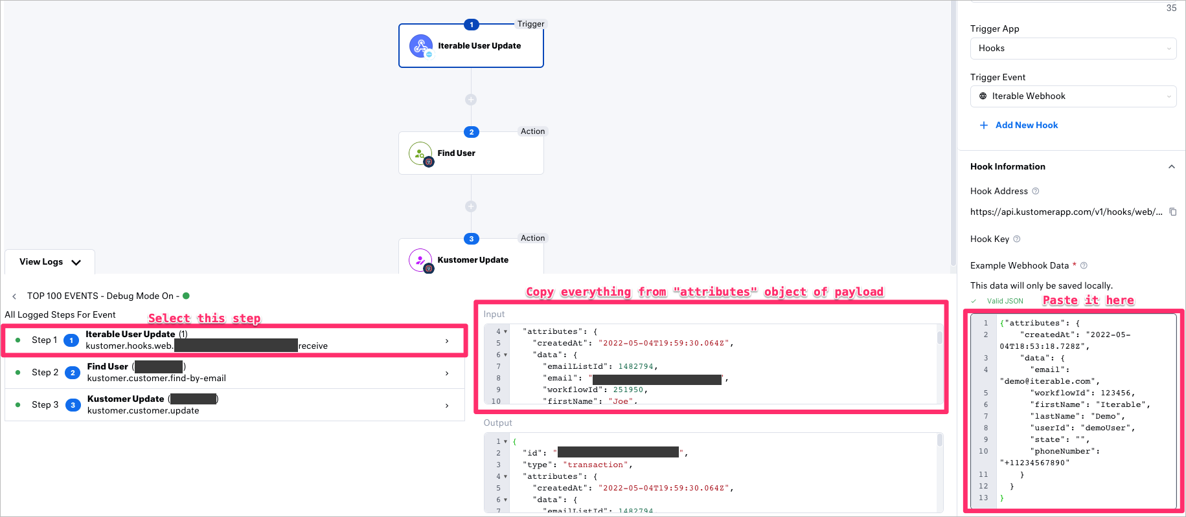Click the Find User action icon
The height and width of the screenshot is (517, 1186).
[x=420, y=153]
